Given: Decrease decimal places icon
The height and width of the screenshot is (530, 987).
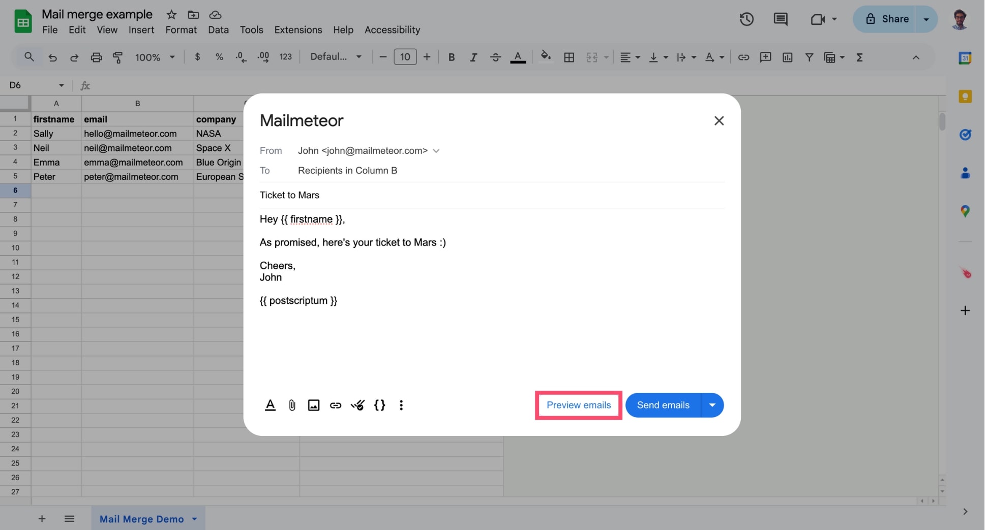Looking at the screenshot, I should 241,57.
